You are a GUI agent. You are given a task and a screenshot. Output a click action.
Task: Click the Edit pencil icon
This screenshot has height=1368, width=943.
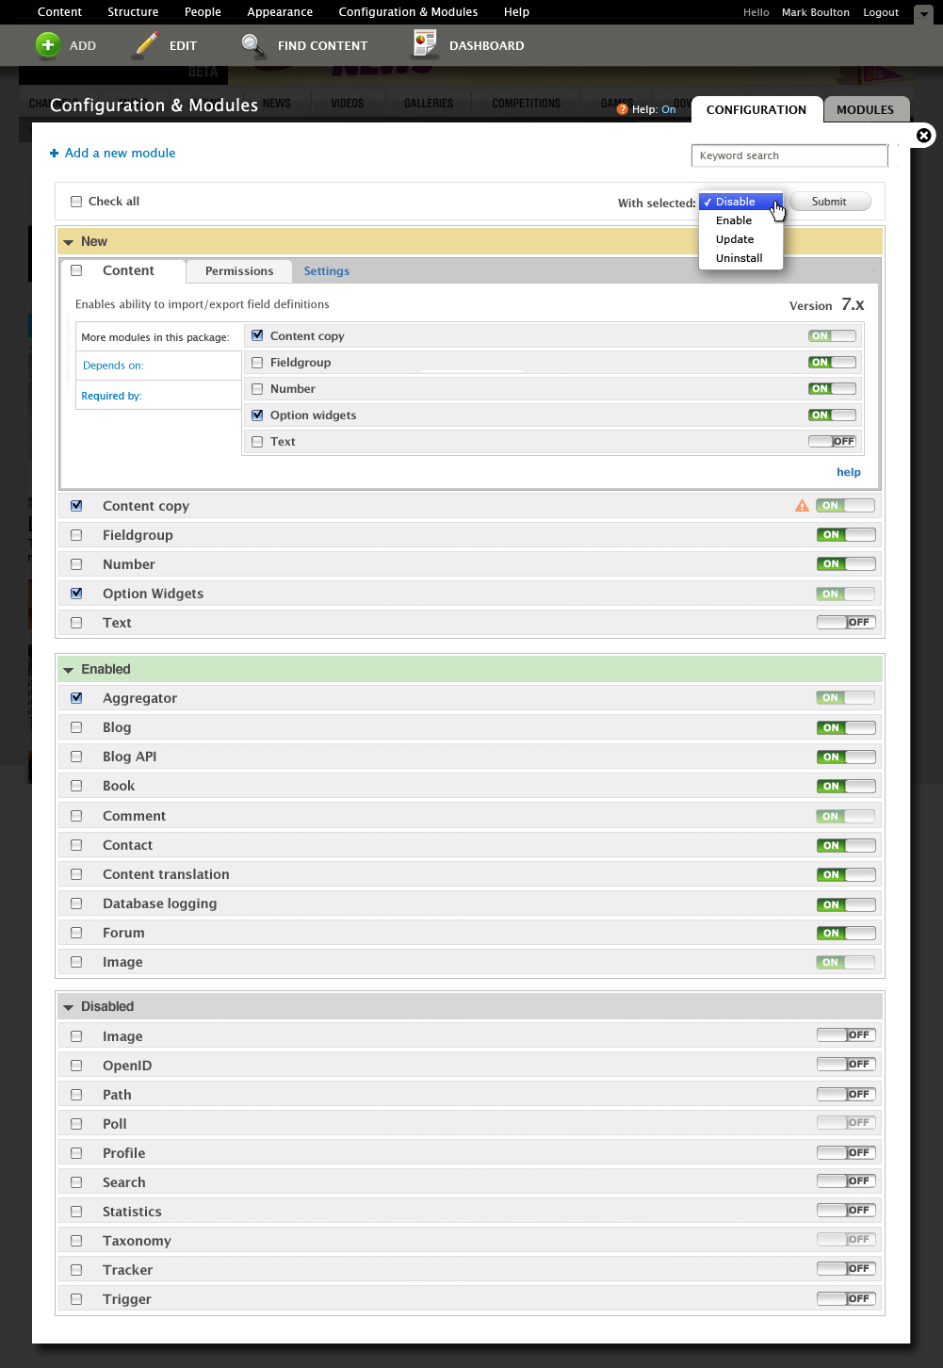coord(146,44)
